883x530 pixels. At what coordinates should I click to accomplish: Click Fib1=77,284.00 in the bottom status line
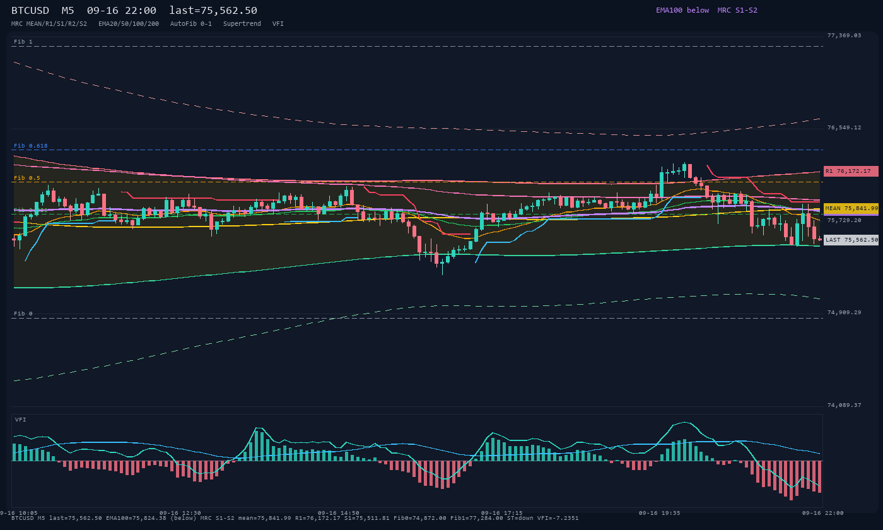point(477,518)
